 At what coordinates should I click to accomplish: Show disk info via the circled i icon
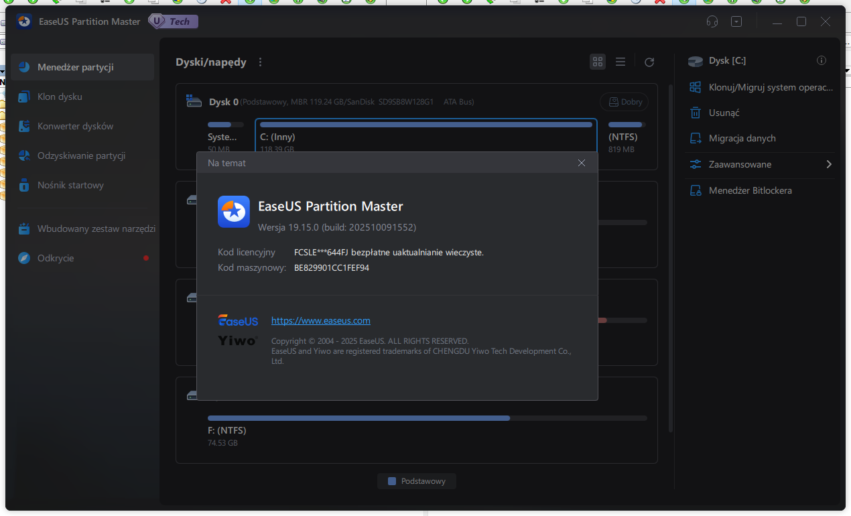pyautogui.click(x=822, y=60)
